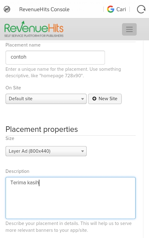Viewport: 149px width, 238px height.
Task: Click the Placement properties heading
Action: (x=42, y=129)
